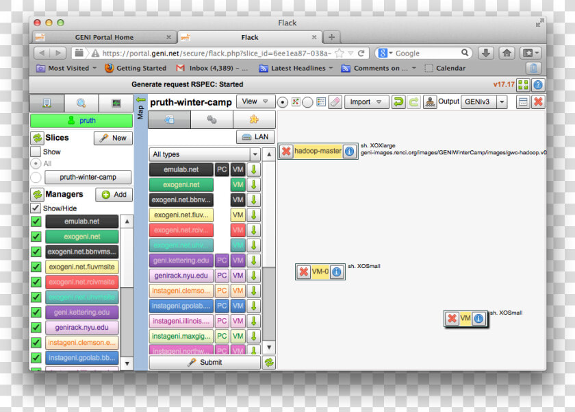Click green undo arrow in canvas toolbar

398,101
